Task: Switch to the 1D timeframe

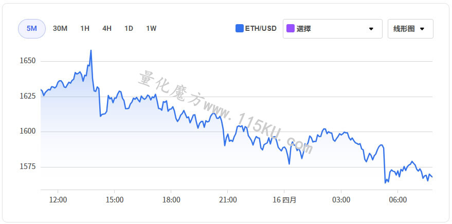Action: pos(129,29)
